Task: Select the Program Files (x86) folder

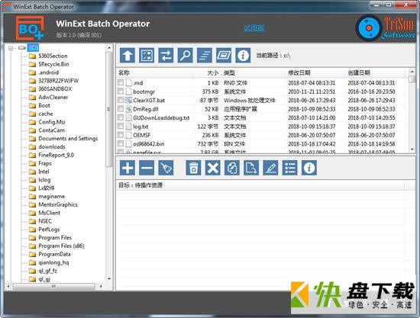Action: pyautogui.click(x=61, y=246)
